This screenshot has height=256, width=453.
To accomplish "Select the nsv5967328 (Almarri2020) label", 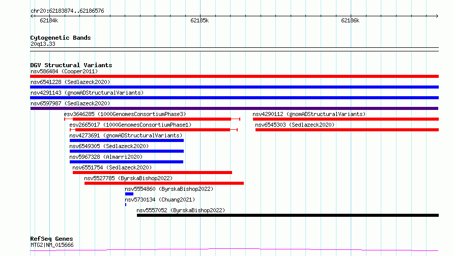I will (106, 157).
